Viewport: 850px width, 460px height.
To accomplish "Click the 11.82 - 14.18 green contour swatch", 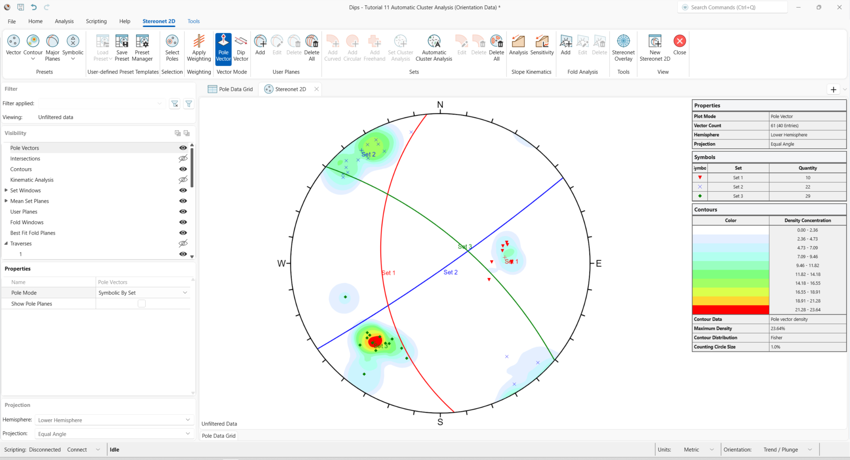I will coord(730,274).
